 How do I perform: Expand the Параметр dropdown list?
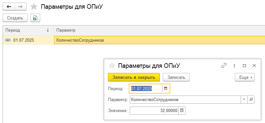pyautogui.click(x=244, y=100)
